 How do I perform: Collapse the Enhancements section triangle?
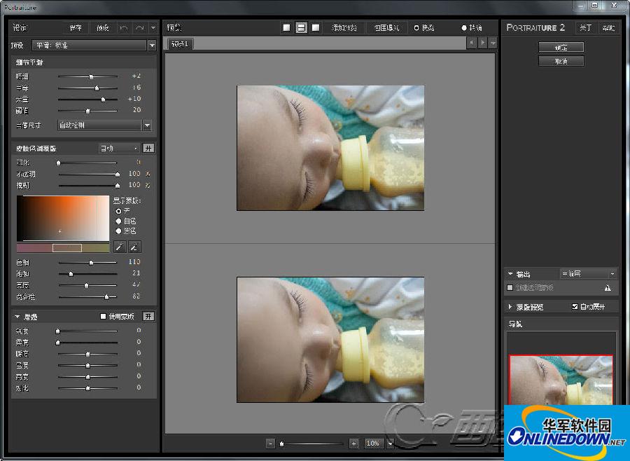point(17,317)
